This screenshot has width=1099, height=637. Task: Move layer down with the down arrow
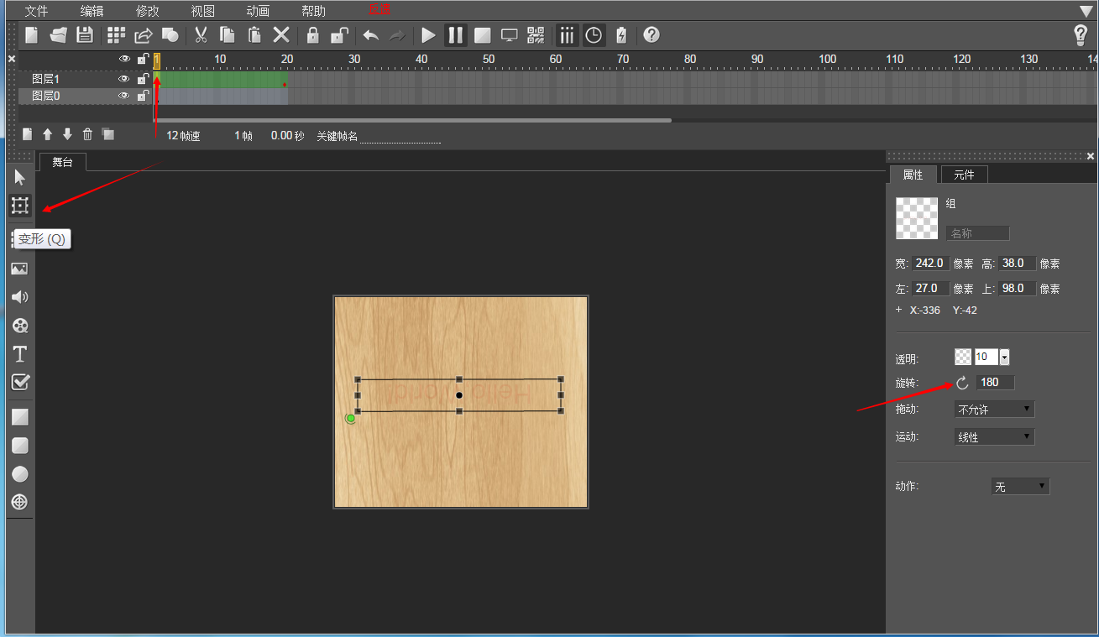(x=67, y=134)
